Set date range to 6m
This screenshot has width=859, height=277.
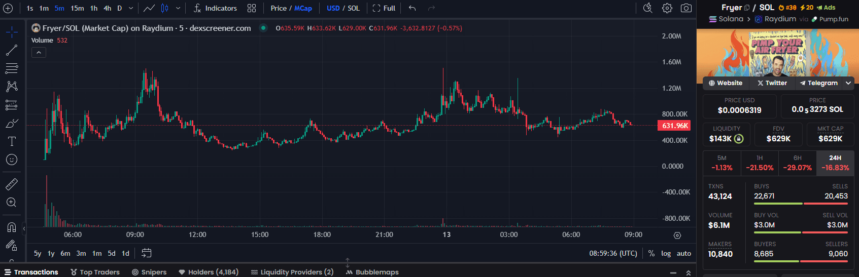point(65,253)
